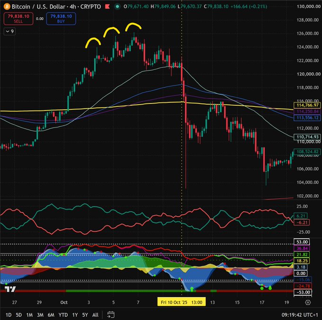Click the yellow 18.25 oscillator value label
Screen dimensions: 322x320
pos(302,261)
